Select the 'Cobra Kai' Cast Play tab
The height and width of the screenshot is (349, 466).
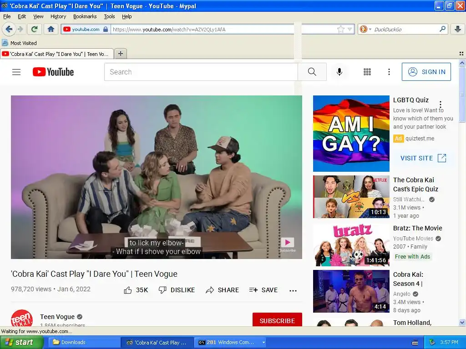(x=57, y=54)
